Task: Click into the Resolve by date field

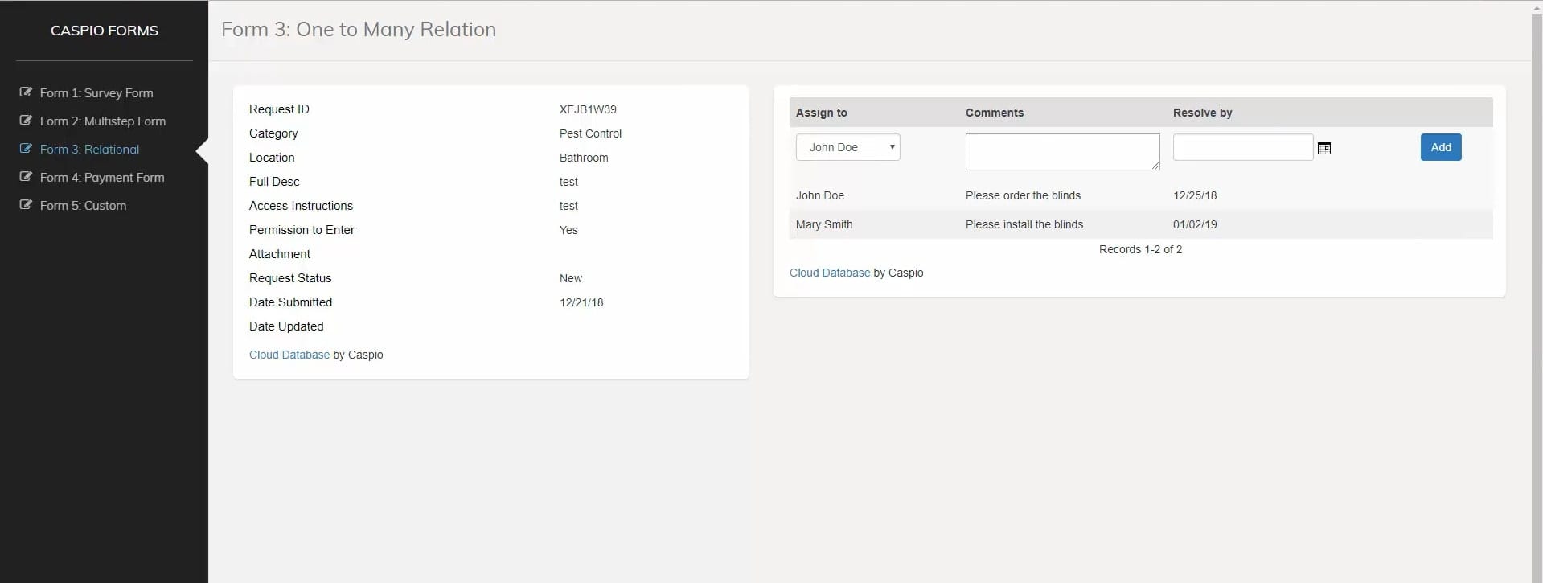Action: (1242, 147)
